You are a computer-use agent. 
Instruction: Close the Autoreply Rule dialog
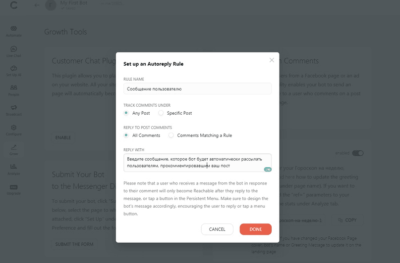272,60
